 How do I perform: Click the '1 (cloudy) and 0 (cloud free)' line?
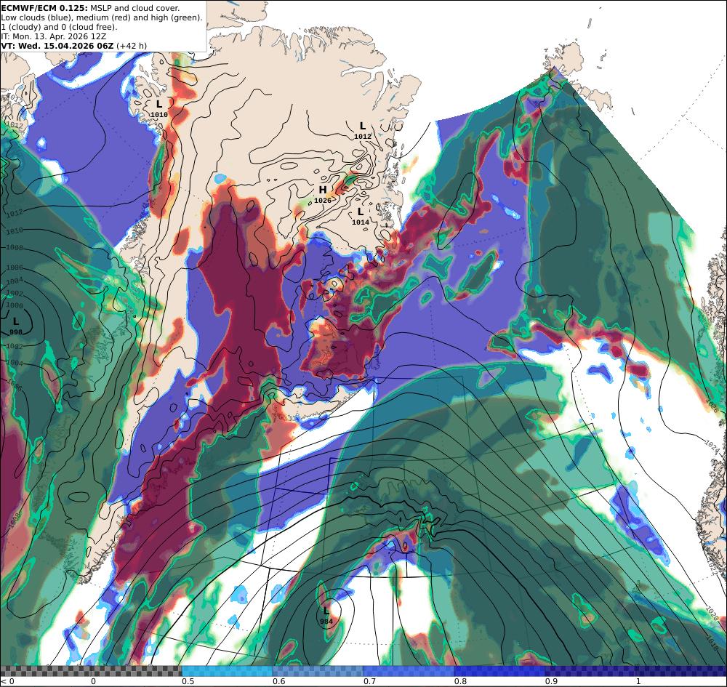point(59,27)
